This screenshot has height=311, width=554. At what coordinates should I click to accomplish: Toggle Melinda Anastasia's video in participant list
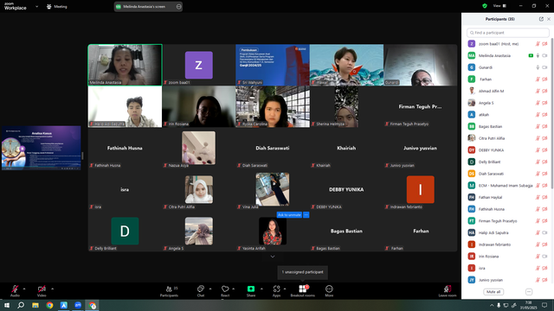[544, 55]
